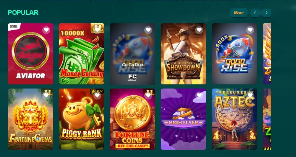Viewport: 296px width, 157px height.
Task: Toggle heart favorite on Money Coming
Action: pyautogui.click(x=97, y=30)
